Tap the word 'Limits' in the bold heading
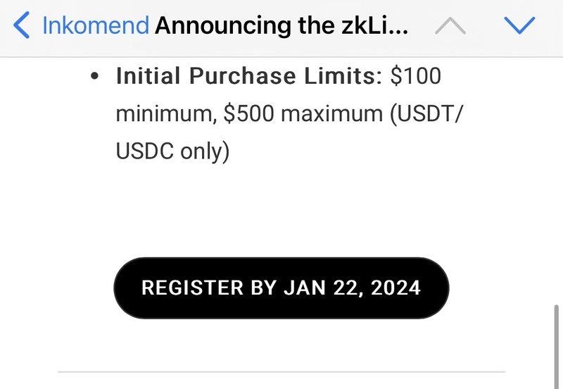 click(344, 77)
